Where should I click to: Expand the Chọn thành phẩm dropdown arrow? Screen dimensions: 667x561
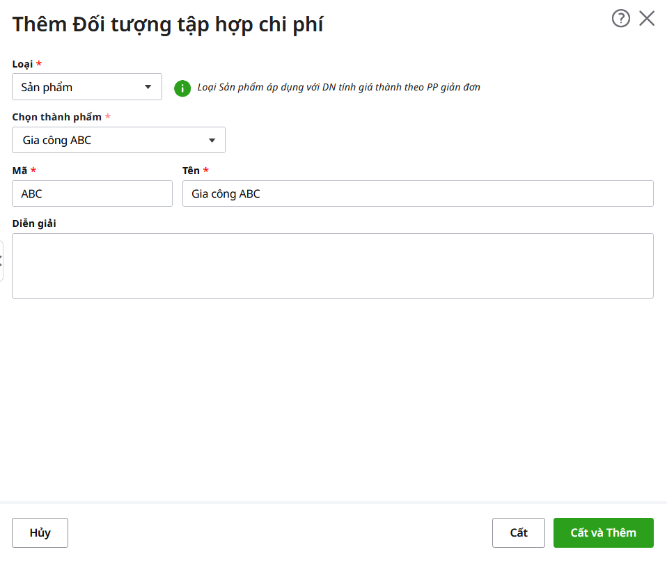pos(212,141)
